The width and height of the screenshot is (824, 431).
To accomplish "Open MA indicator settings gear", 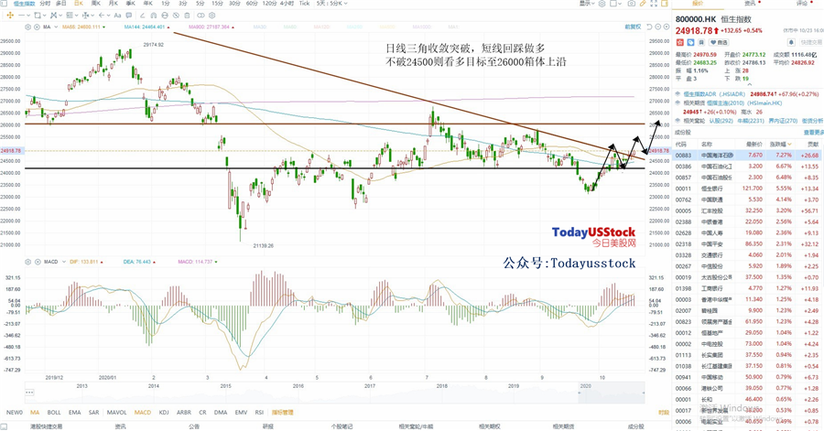I will click(27, 27).
